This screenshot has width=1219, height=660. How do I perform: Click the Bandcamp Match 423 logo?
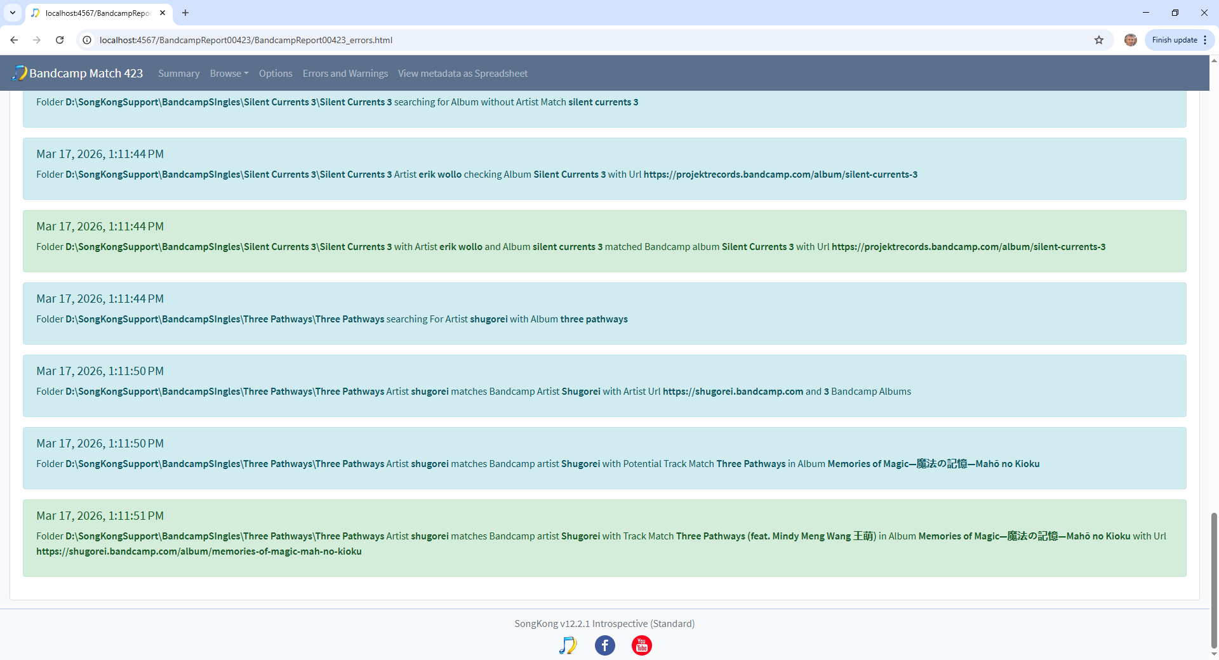point(77,74)
